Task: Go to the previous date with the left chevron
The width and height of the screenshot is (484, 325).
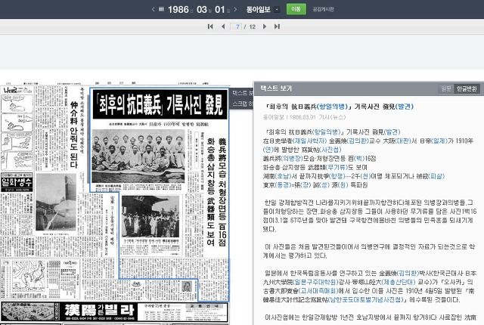Action: [x=153, y=9]
